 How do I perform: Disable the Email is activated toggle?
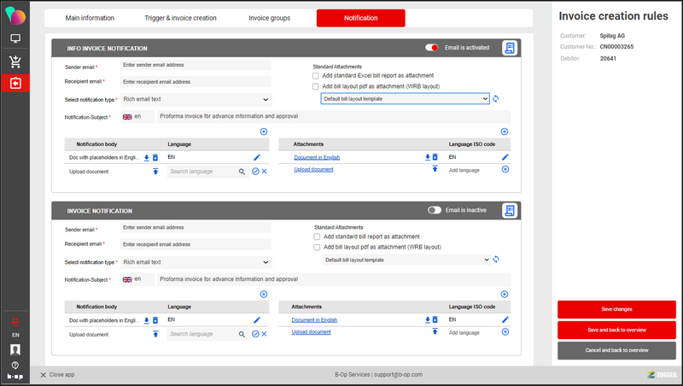(432, 48)
